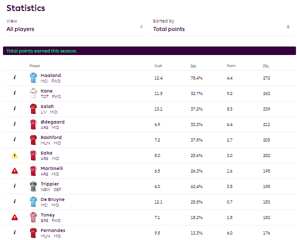Open the View All players dropdown

pos(76,29)
